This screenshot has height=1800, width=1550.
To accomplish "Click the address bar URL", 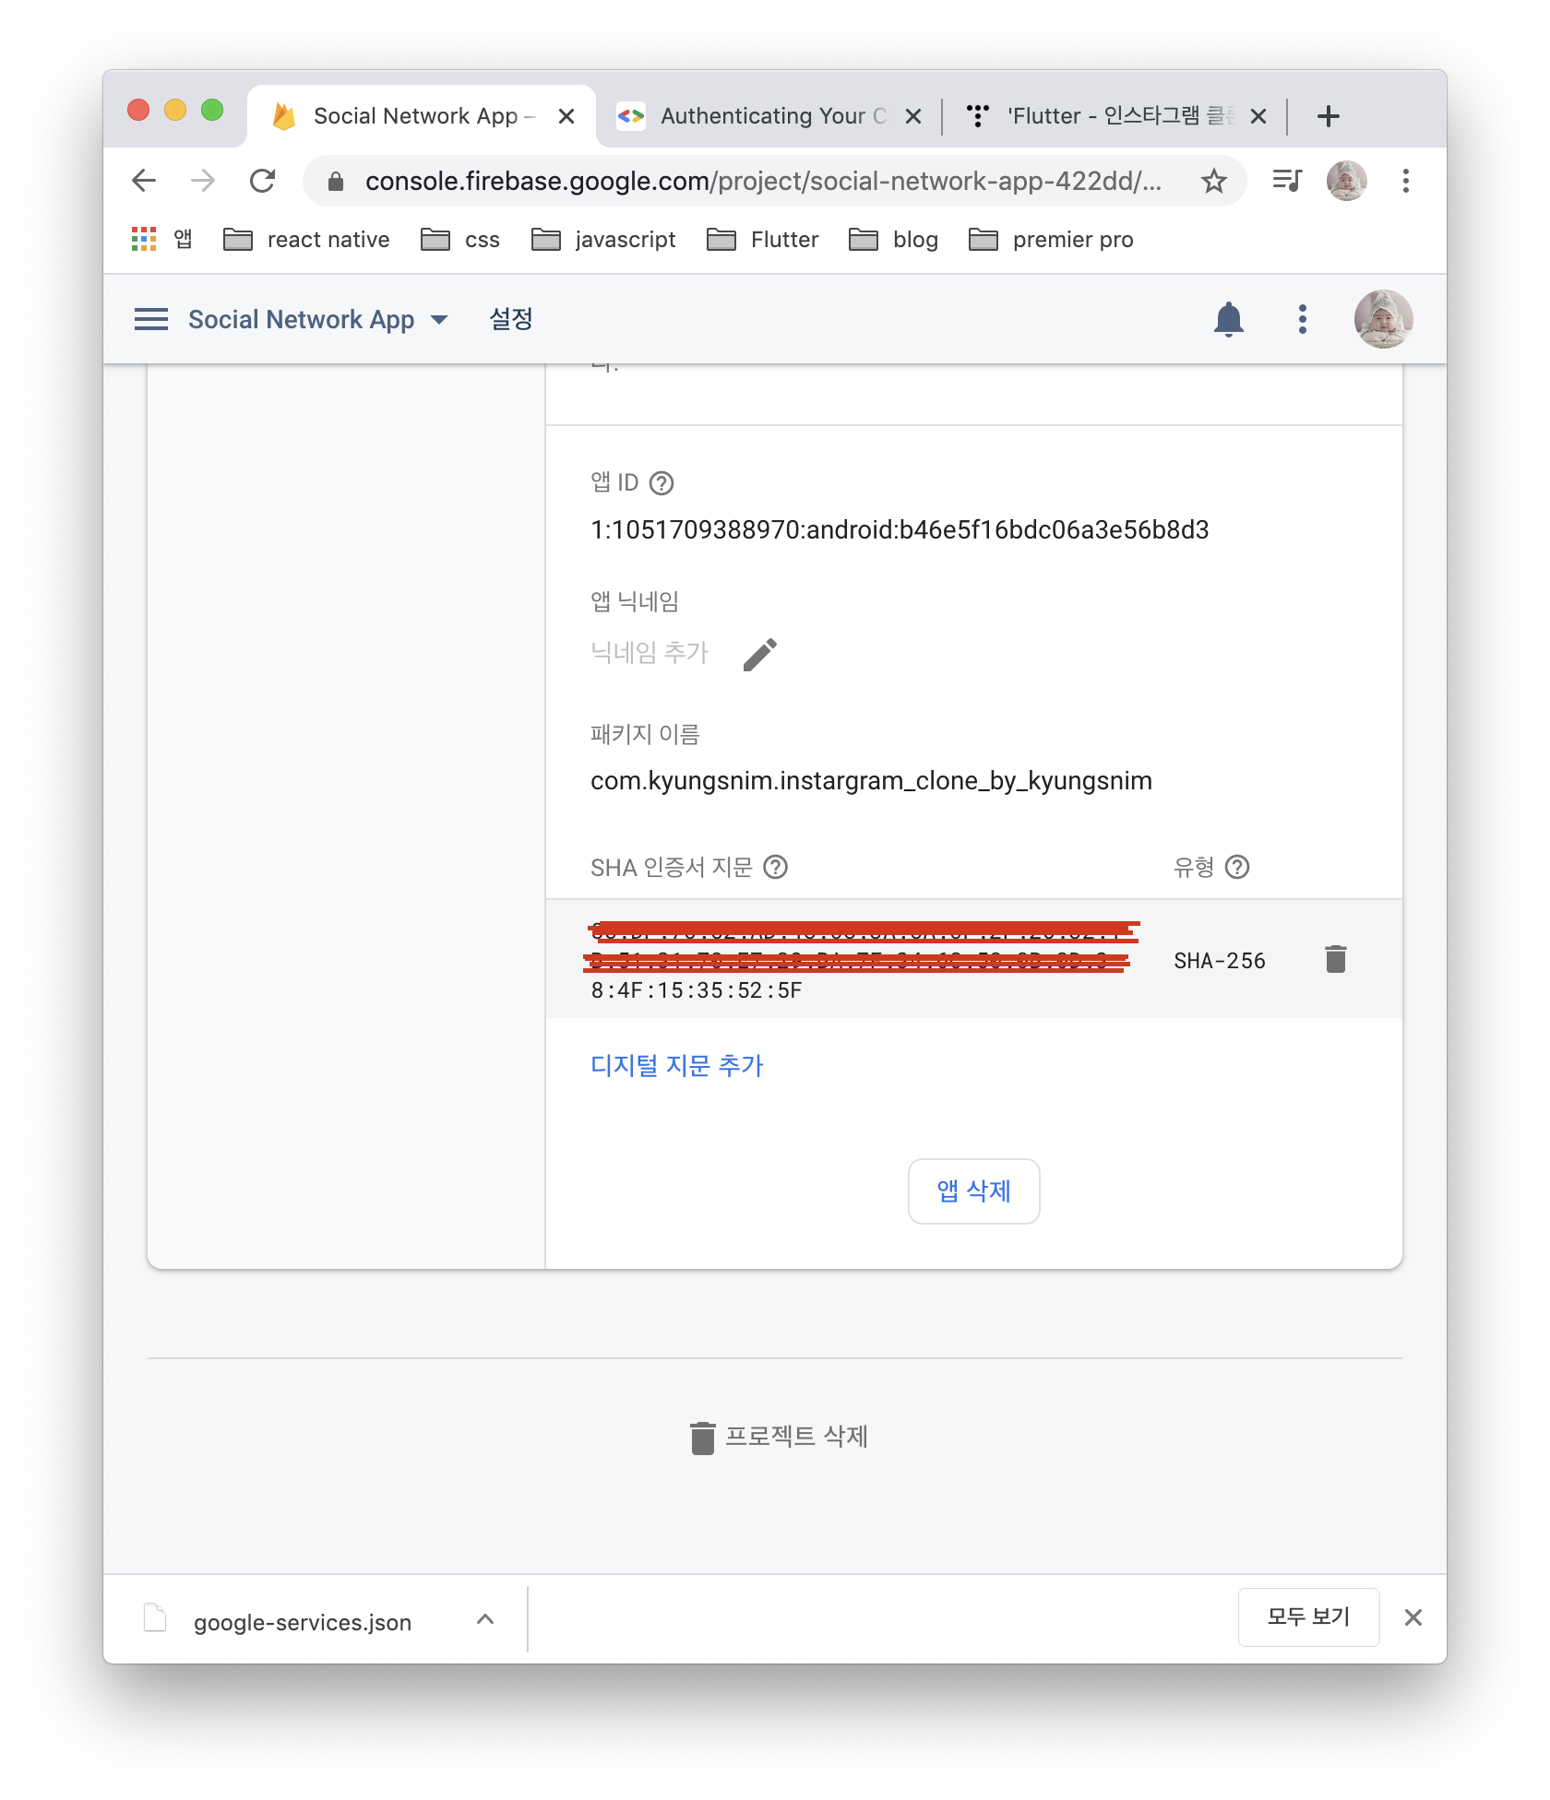I will pyautogui.click(x=762, y=181).
